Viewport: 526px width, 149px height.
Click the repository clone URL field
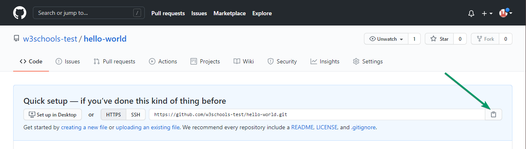click(x=317, y=114)
